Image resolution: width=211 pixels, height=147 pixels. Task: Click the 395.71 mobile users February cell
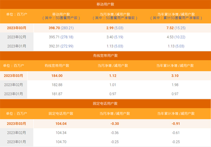[x=60, y=37]
